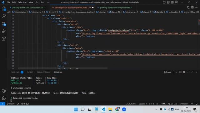The image size is (200, 113).
Task: Open the terminal launch profile dropdown arrow
Action: point(177,72)
